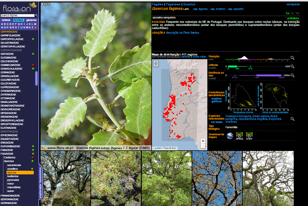This screenshot has height=206, width=308.
Task: Open descrição na Flora Iberica link
Action: click(182, 33)
